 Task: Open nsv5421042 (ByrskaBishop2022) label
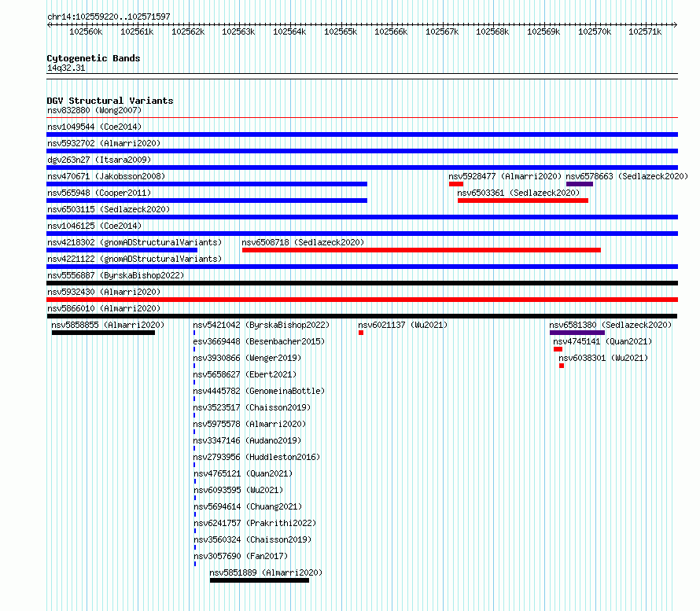[261, 325]
